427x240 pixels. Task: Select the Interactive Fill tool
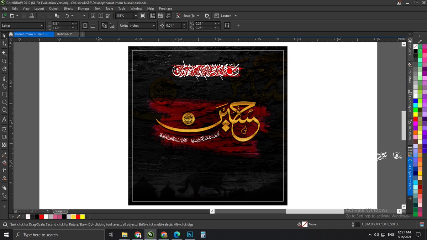point(4,162)
